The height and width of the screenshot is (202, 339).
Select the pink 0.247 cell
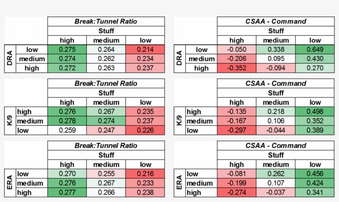click(106, 130)
